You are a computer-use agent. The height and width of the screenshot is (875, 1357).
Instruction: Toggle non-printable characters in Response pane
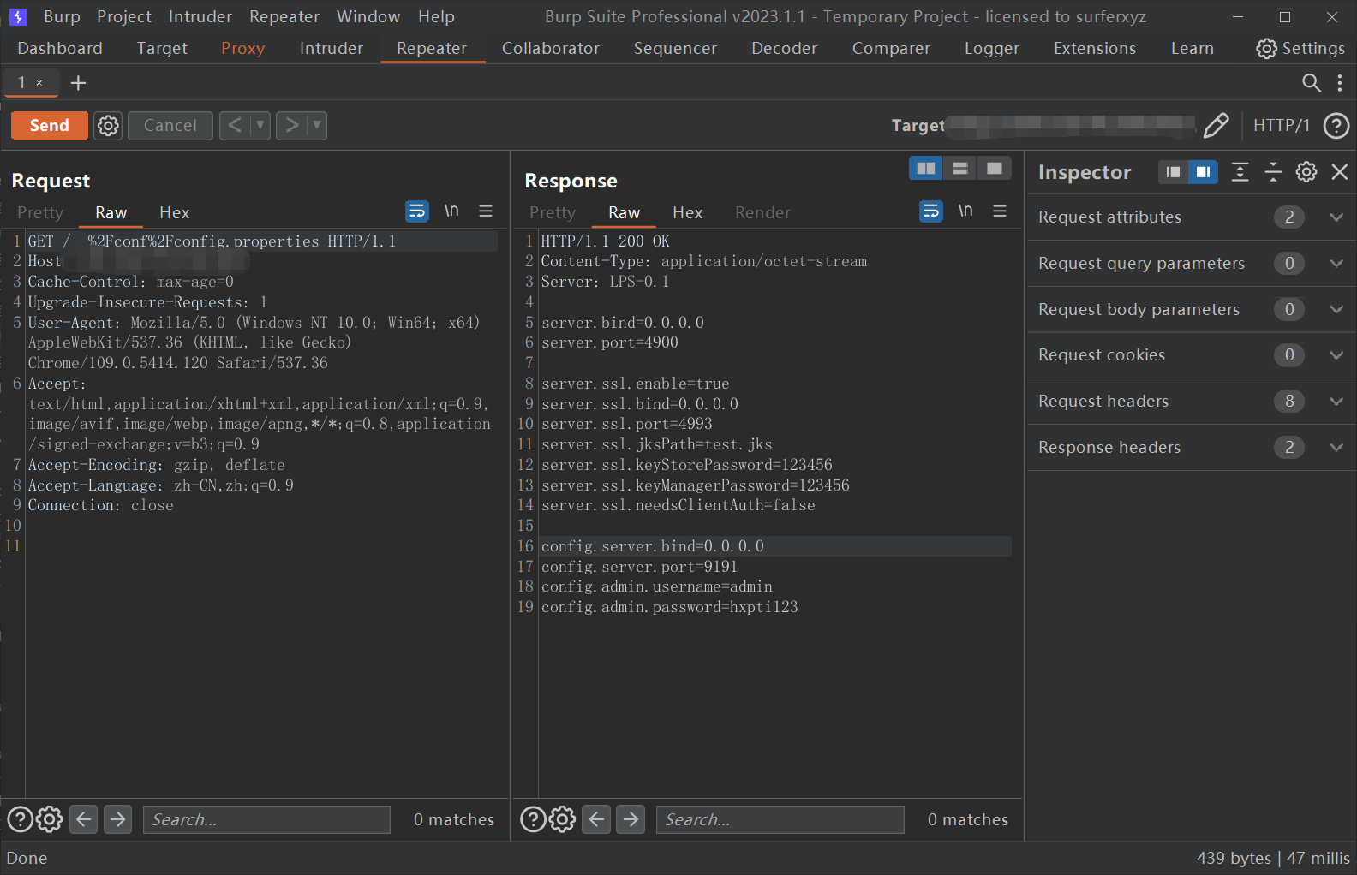965,211
